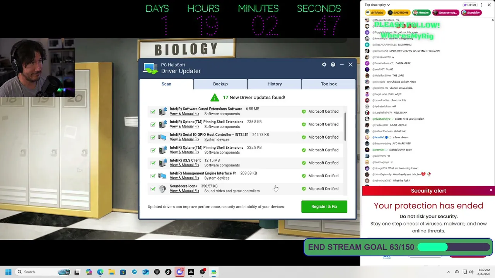Open Microsoft 365 Copilot from taskbar
This screenshot has height=278, width=495.
(89, 272)
